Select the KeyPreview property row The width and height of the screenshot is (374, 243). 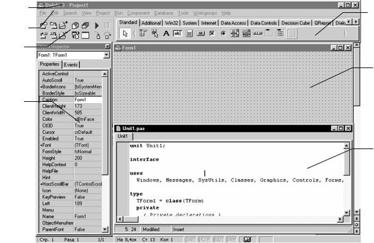(71, 197)
